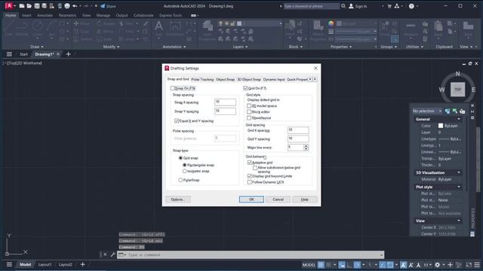The height and width of the screenshot is (271, 483).
Task: Expand the Modify panel
Action: coord(111,47)
